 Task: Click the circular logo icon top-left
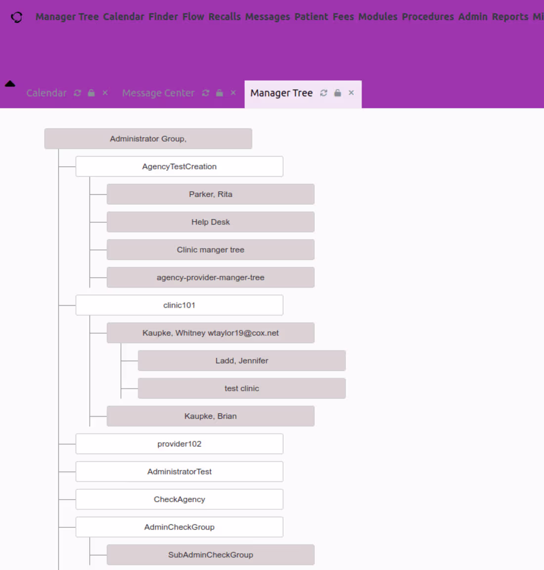pos(16,16)
